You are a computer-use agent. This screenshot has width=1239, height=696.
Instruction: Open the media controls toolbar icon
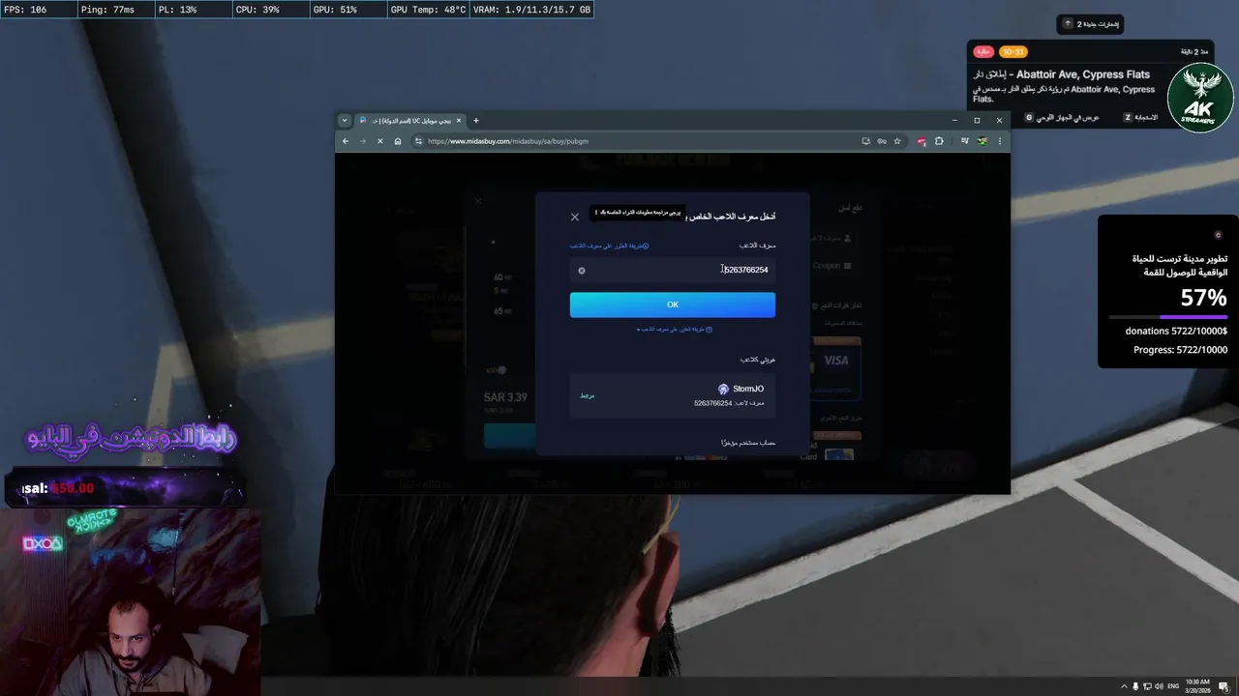pos(964,141)
